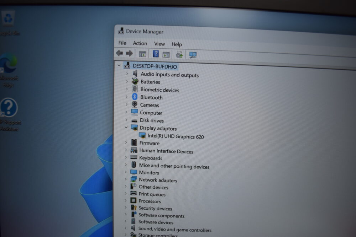This screenshot has width=356, height=237.
Task: Click the Firmware category icon
Action: tap(134, 142)
